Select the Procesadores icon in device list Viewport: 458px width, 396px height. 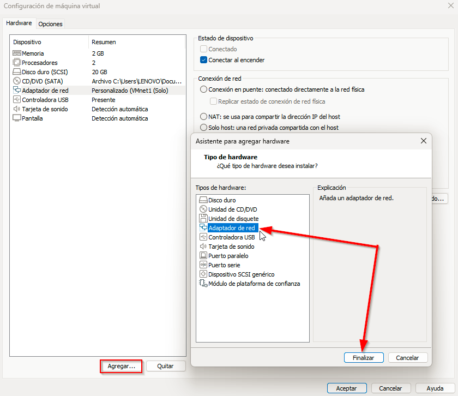click(16, 63)
